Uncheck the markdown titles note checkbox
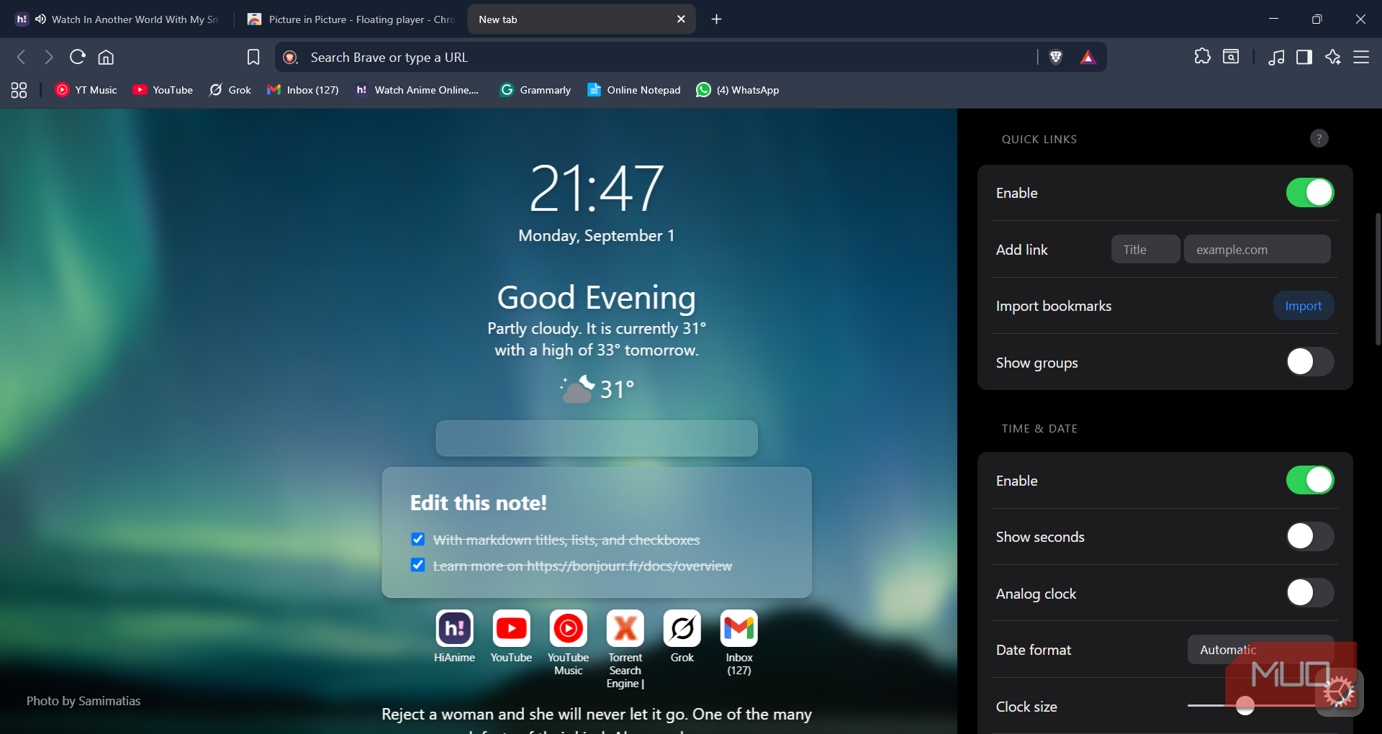This screenshot has width=1382, height=734. point(418,539)
